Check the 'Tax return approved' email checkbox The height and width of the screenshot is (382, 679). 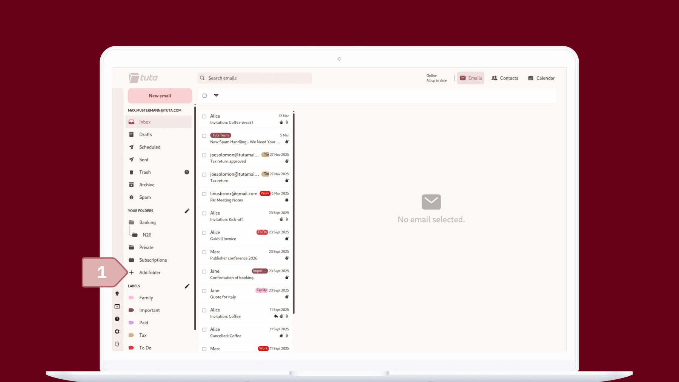(204, 155)
